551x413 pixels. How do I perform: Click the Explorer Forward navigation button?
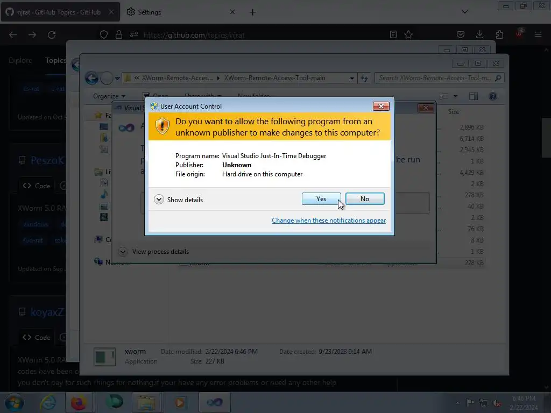coord(107,78)
